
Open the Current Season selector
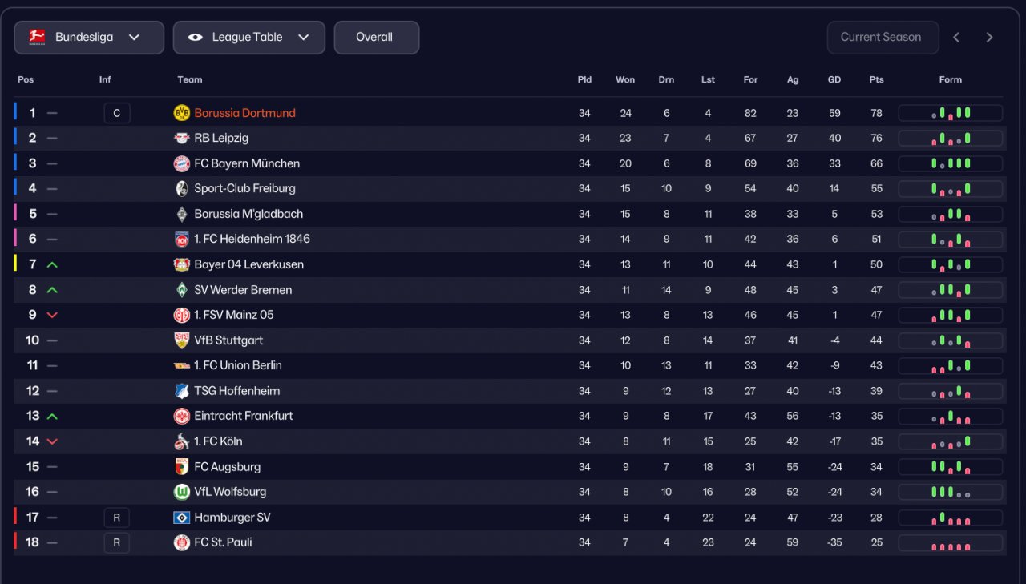(x=882, y=38)
